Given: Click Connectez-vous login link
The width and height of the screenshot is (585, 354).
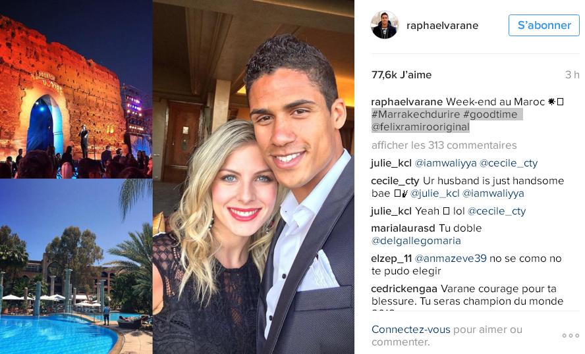Looking at the screenshot, I should coord(411,330).
